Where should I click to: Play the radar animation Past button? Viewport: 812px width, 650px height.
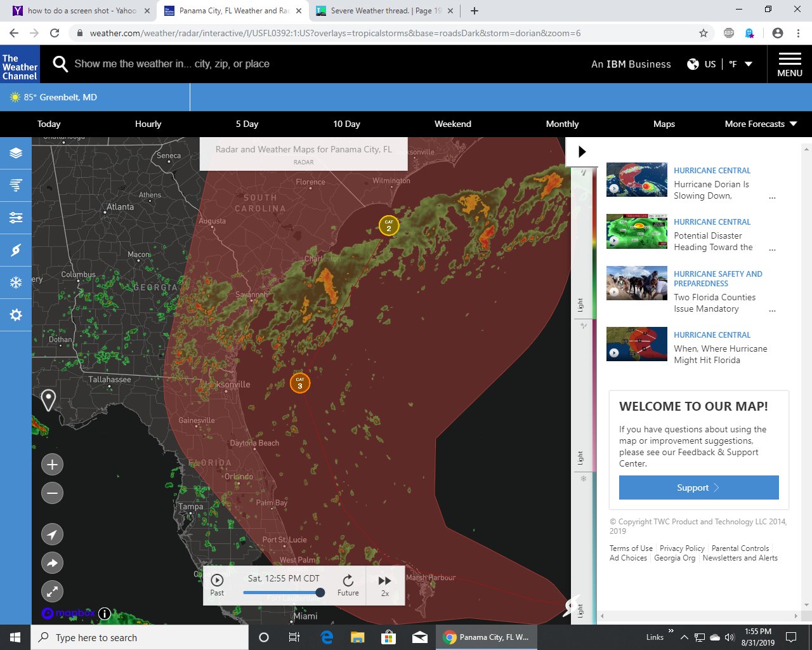pyautogui.click(x=217, y=585)
